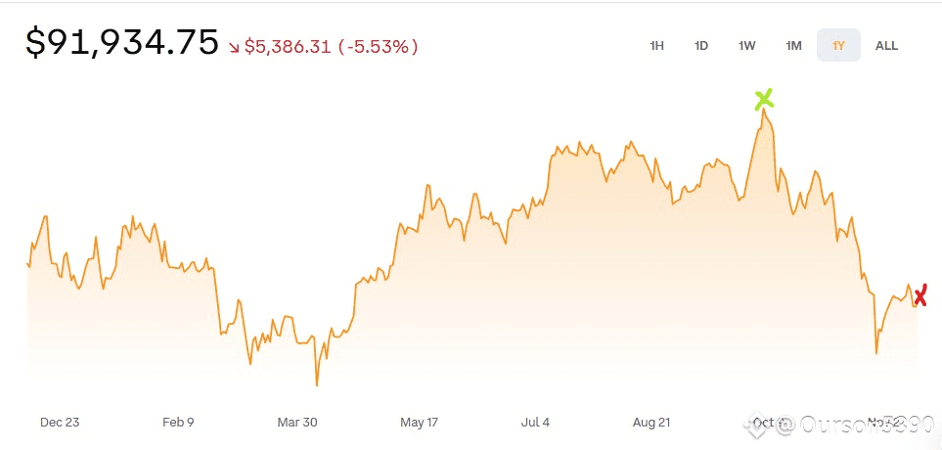942x450 pixels.
Task: Click the Dec 23 date label
Action: [60, 423]
